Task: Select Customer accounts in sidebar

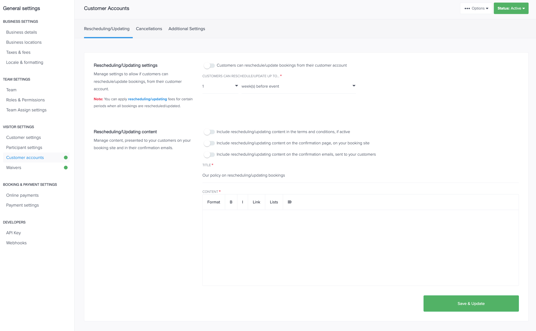Action: (x=25, y=158)
